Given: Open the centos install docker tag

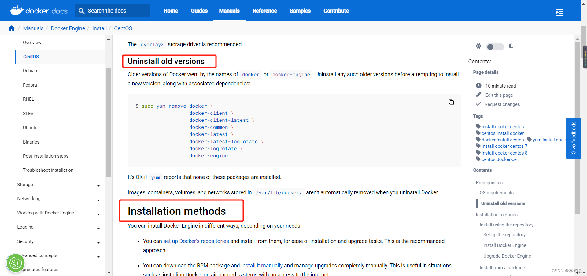Looking at the screenshot, I should pos(503,133).
